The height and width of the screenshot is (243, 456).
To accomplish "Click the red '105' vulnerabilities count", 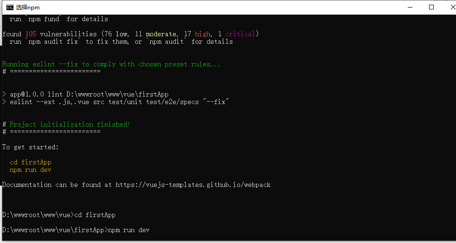I will [31, 34].
